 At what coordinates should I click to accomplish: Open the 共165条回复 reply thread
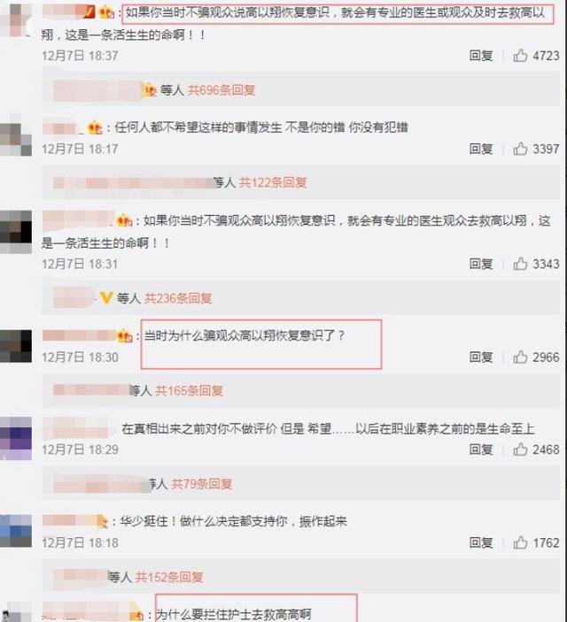tap(189, 391)
